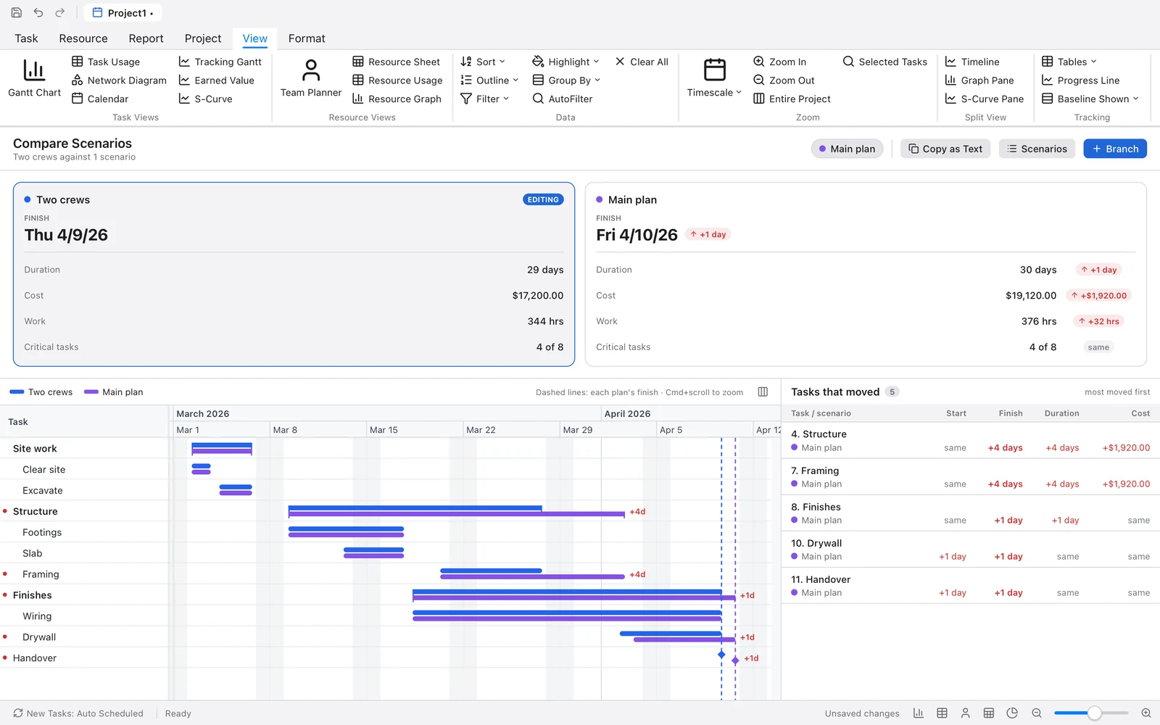1160x725 pixels.
Task: Click Clear All highlights
Action: 642,62
